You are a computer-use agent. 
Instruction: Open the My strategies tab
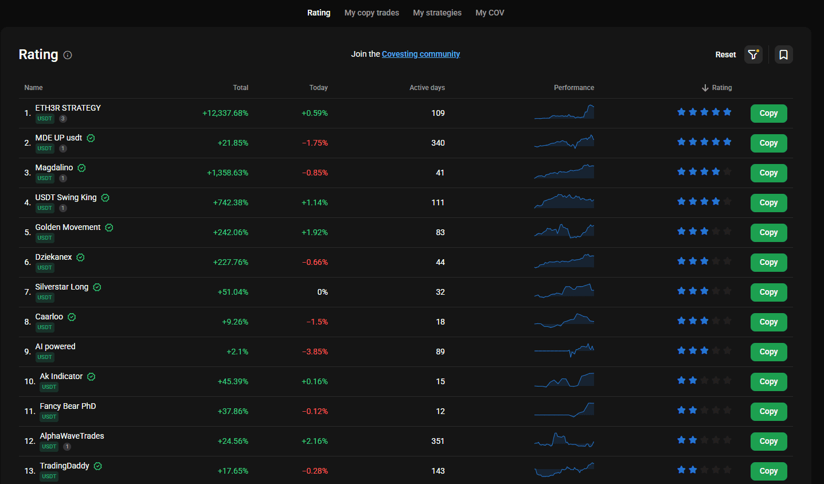click(437, 13)
